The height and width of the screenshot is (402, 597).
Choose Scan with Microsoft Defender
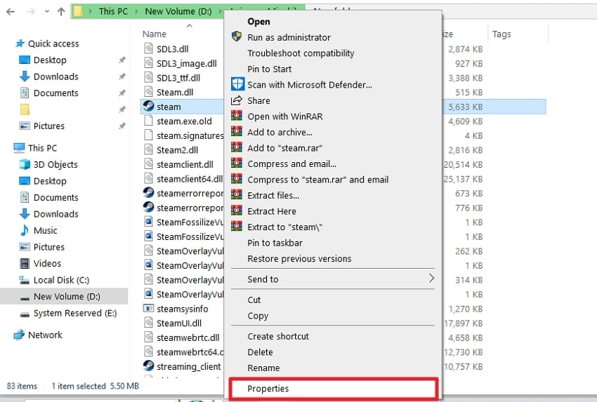(310, 85)
